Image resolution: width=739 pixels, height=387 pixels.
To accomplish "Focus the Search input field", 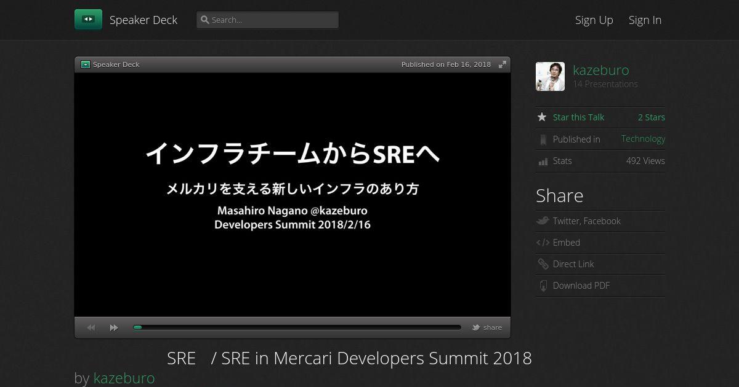I will (x=267, y=20).
